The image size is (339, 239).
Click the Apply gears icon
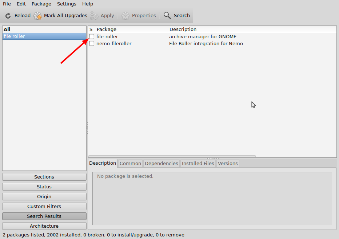pyautogui.click(x=94, y=16)
